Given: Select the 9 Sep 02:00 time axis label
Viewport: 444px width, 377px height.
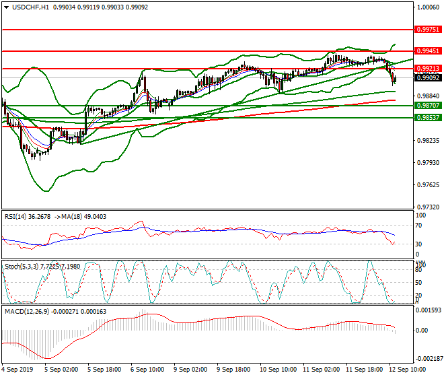Looking at the screenshot, I should (x=190, y=370).
